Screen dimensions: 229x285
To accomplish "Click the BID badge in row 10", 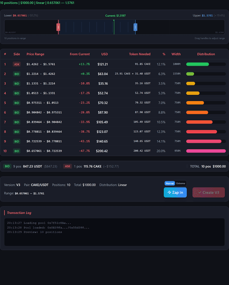I will tap(17, 151).
